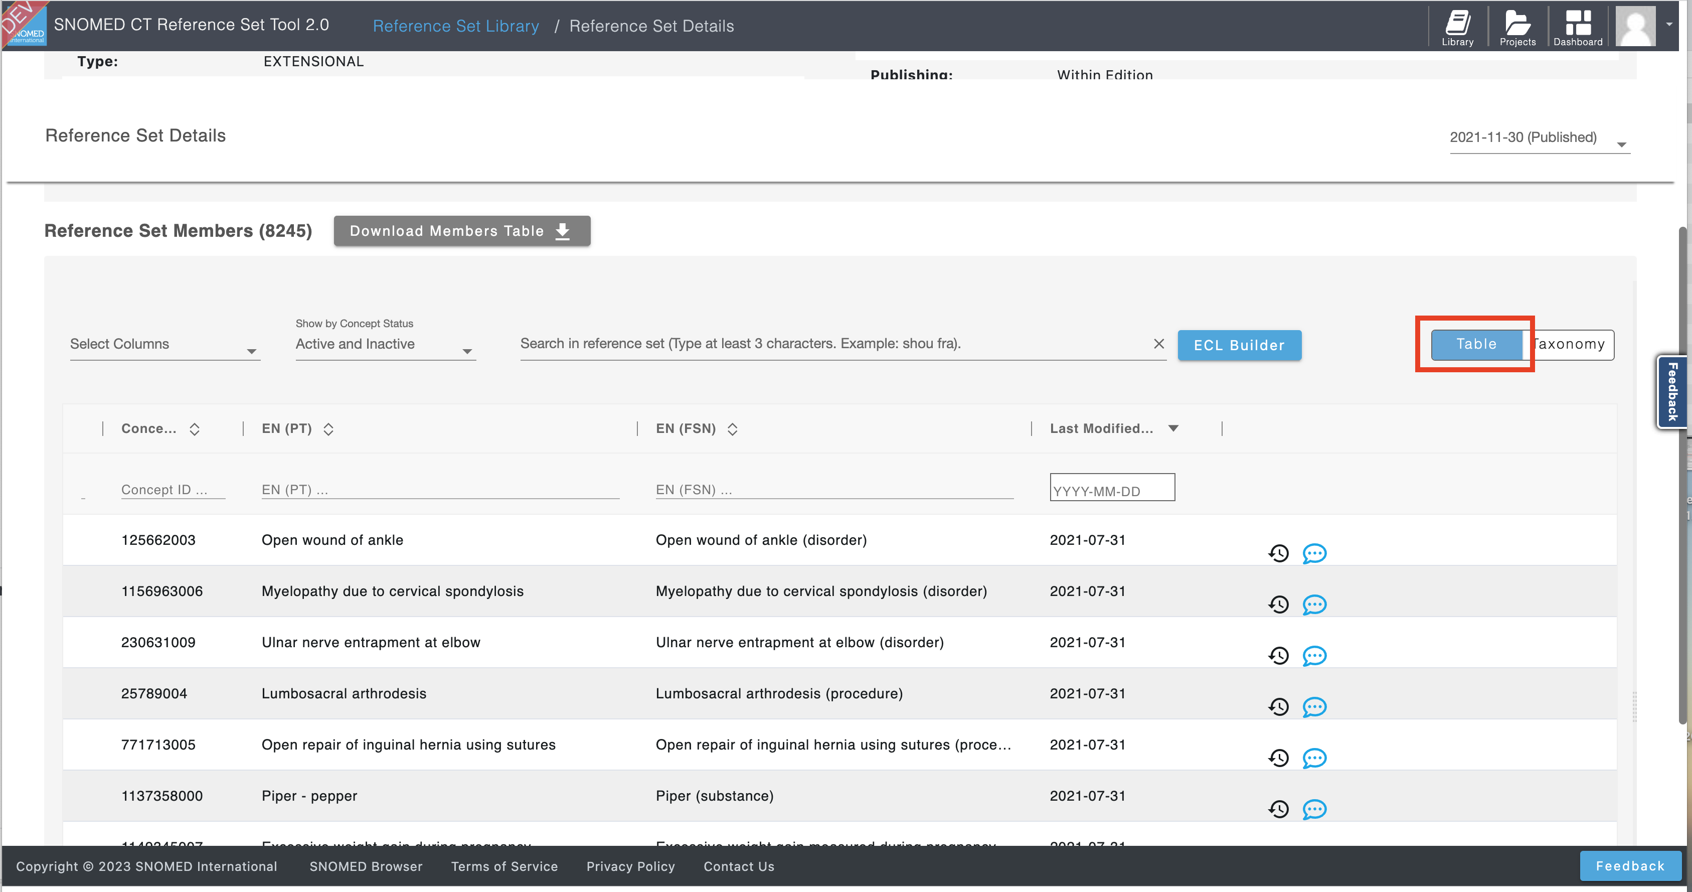Open comments for Open wound of ankle

coord(1314,553)
